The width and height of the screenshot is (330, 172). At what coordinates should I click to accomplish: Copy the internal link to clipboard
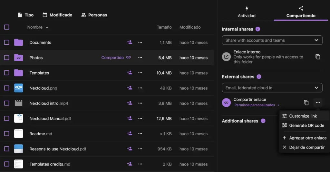click(x=318, y=57)
